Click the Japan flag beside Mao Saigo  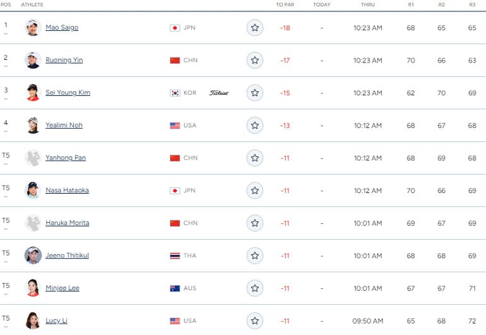pos(175,28)
